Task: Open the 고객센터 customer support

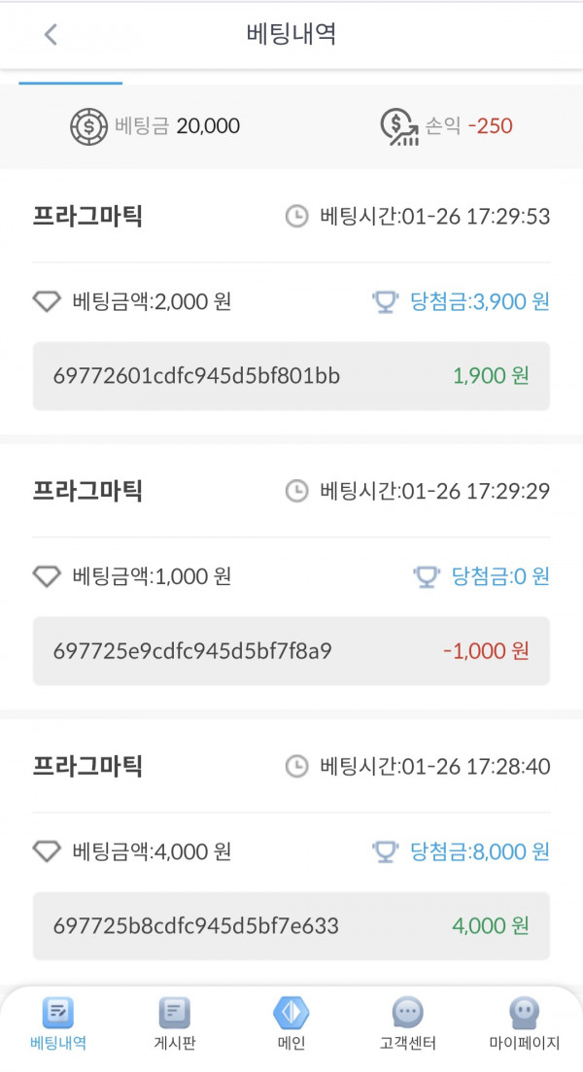Action: click(x=407, y=1022)
